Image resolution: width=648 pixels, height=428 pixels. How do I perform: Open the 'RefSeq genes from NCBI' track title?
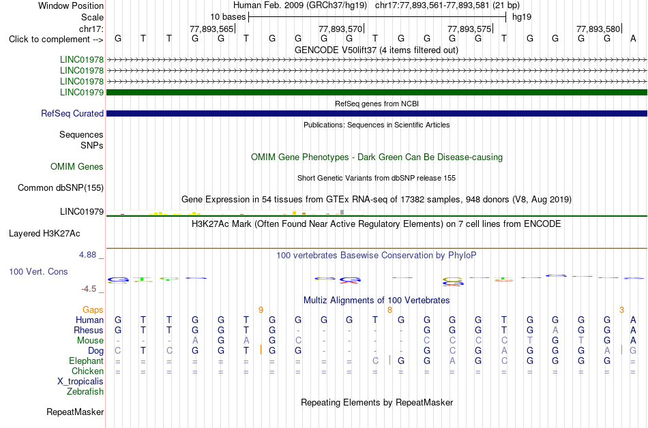coord(377,104)
